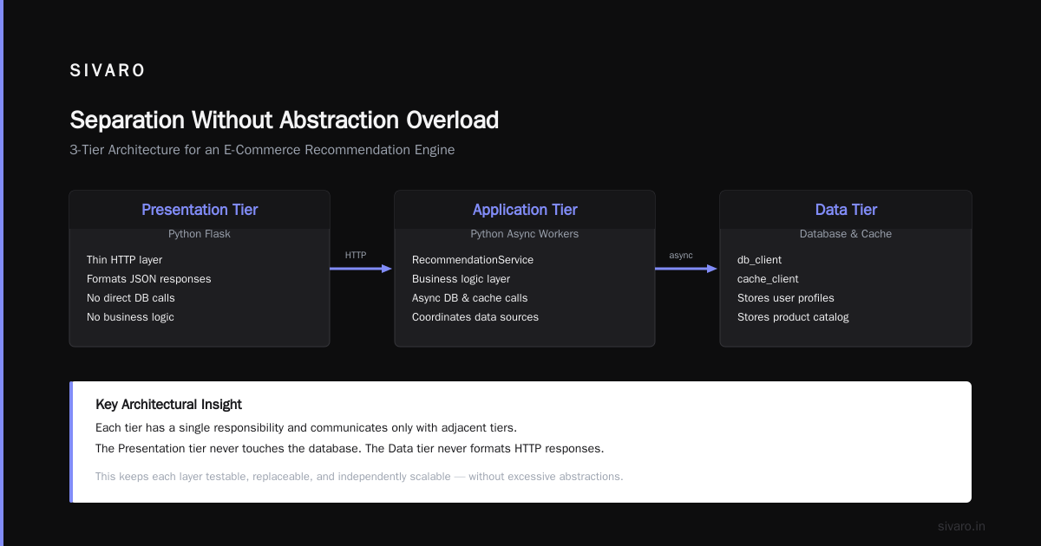Select the Data Tier heading

[846, 210]
